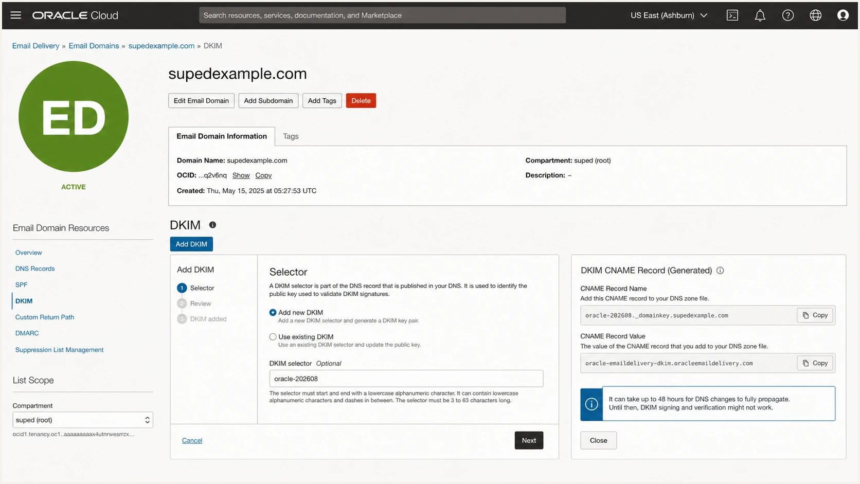Image resolution: width=860 pixels, height=484 pixels.
Task: Open Custom Return Path in the sidebar
Action: point(45,317)
